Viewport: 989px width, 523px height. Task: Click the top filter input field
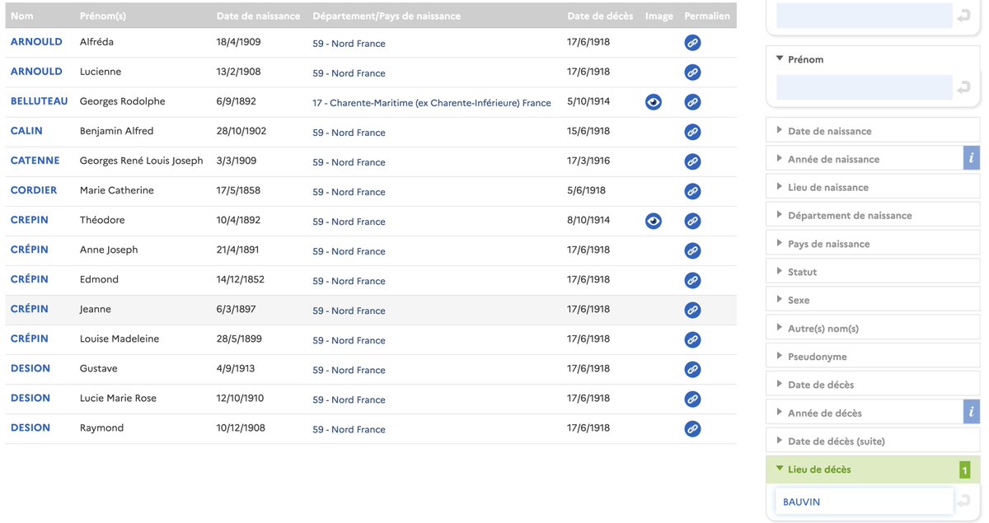tap(865, 16)
